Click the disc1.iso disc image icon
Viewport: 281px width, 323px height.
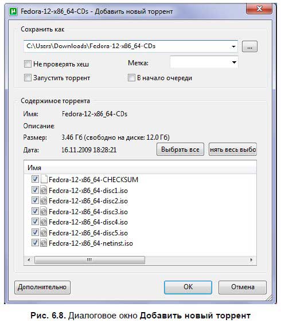click(44, 190)
